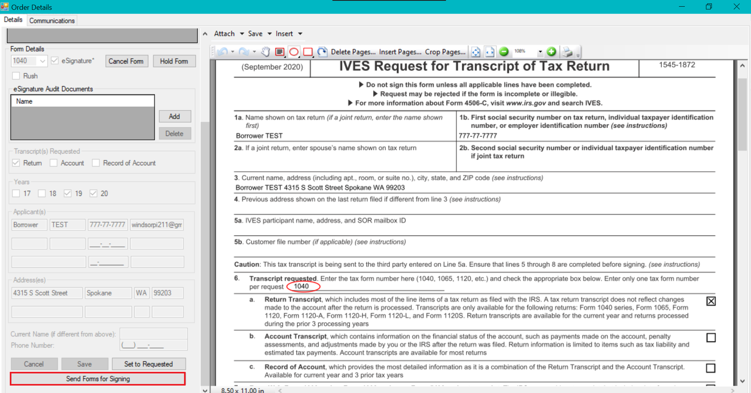Open the zoom percentage dropdown

click(540, 51)
